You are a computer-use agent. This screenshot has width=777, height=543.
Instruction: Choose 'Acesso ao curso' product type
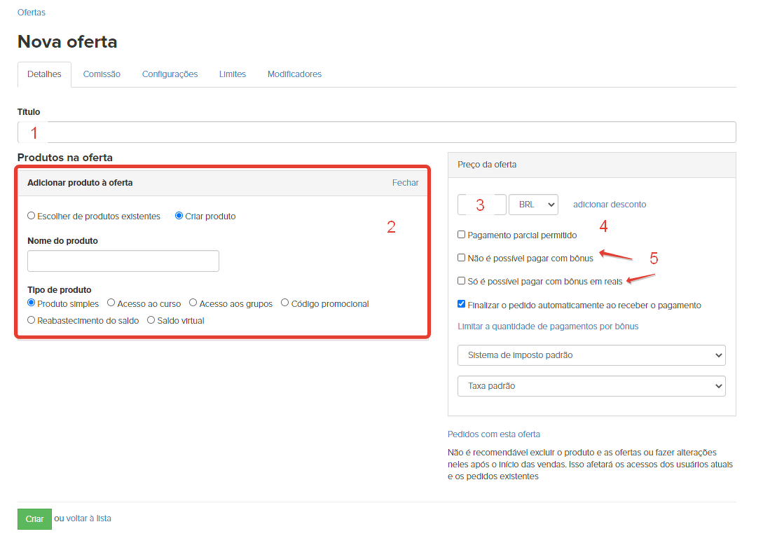pyautogui.click(x=111, y=303)
